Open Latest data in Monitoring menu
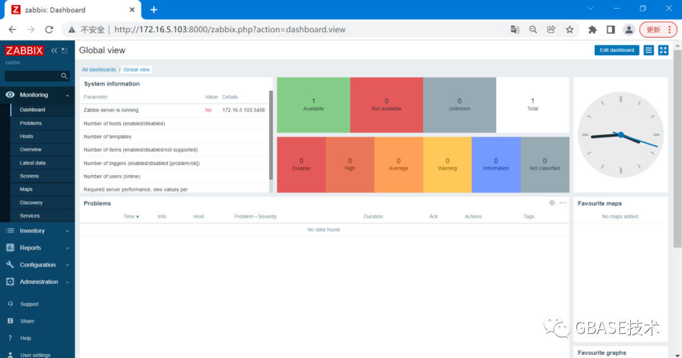The image size is (682, 358). pos(43,163)
